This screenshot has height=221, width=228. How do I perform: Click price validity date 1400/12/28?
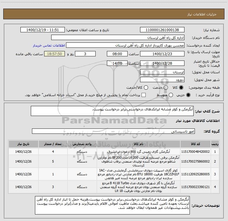pyautogui.click(x=162, y=63)
